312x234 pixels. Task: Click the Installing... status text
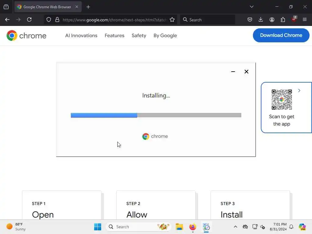[x=156, y=96]
